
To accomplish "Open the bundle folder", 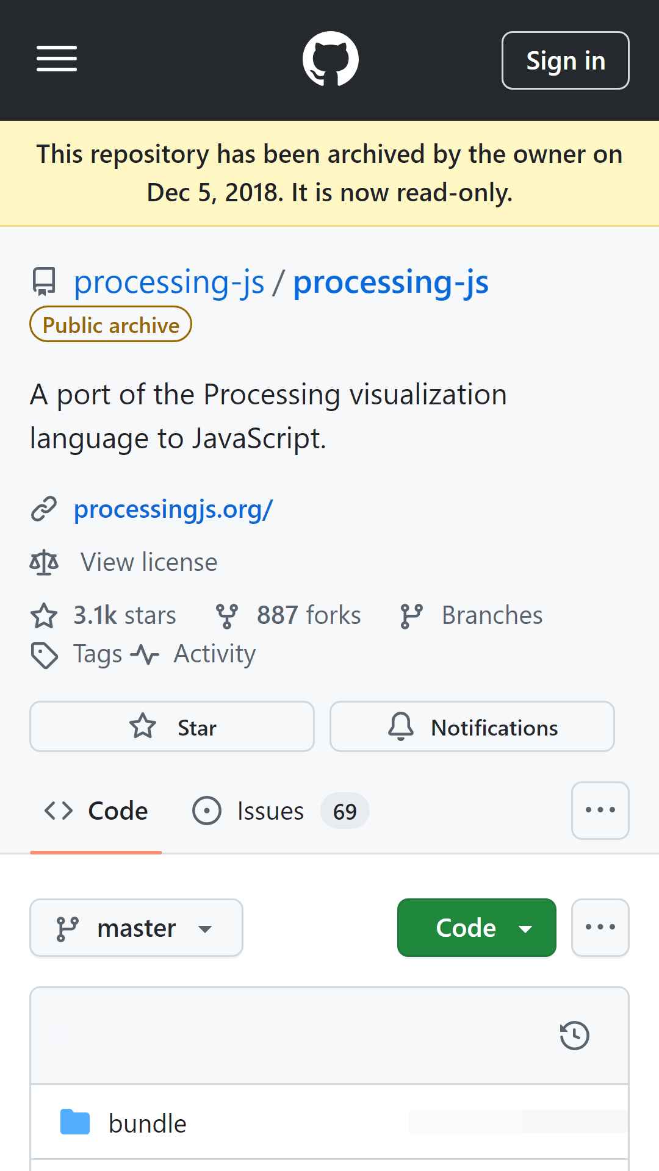I will coord(147,1123).
